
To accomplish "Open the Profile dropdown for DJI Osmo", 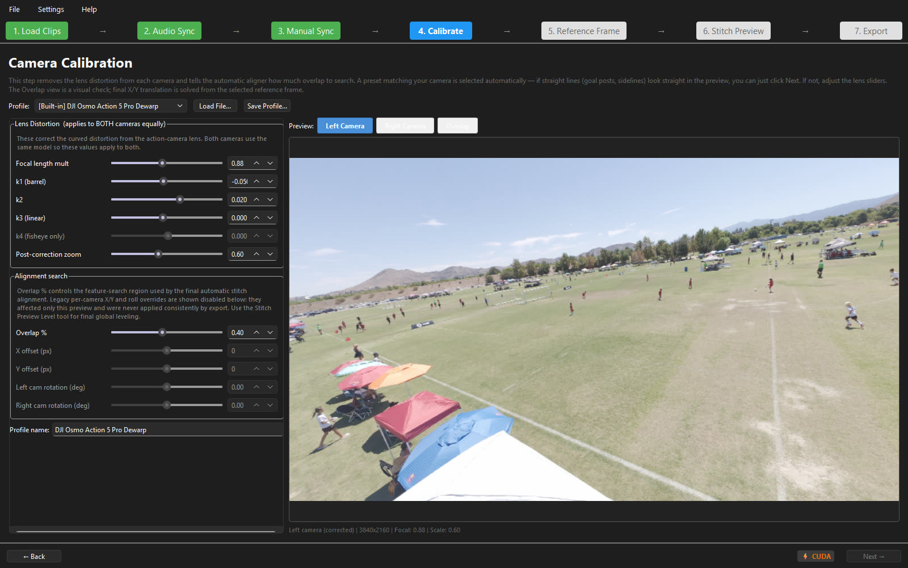I will tap(111, 106).
